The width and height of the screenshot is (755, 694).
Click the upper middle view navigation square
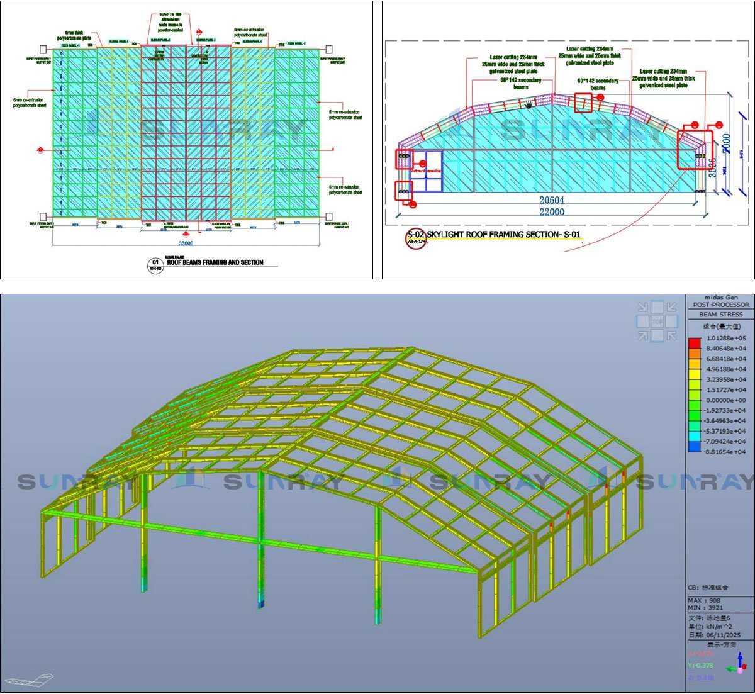(x=657, y=307)
